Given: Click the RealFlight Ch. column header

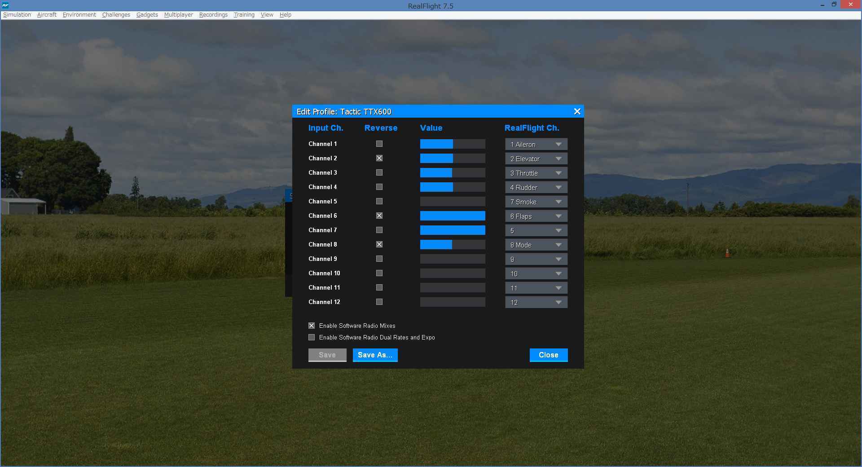Looking at the screenshot, I should (x=532, y=128).
